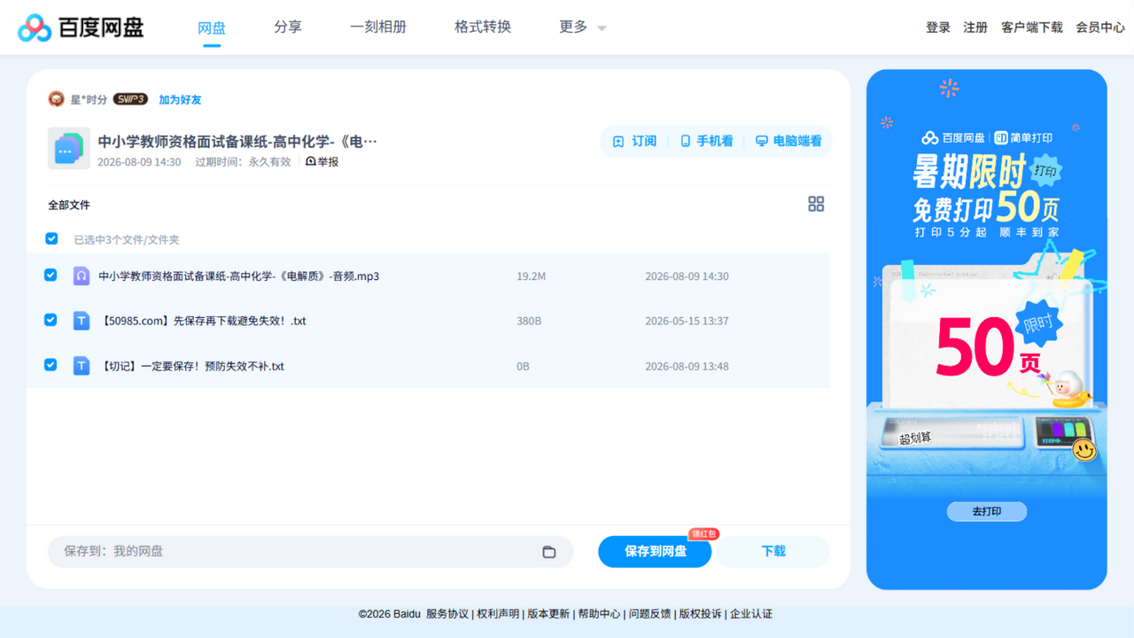Click the shared folder thumbnail icon

click(x=68, y=149)
